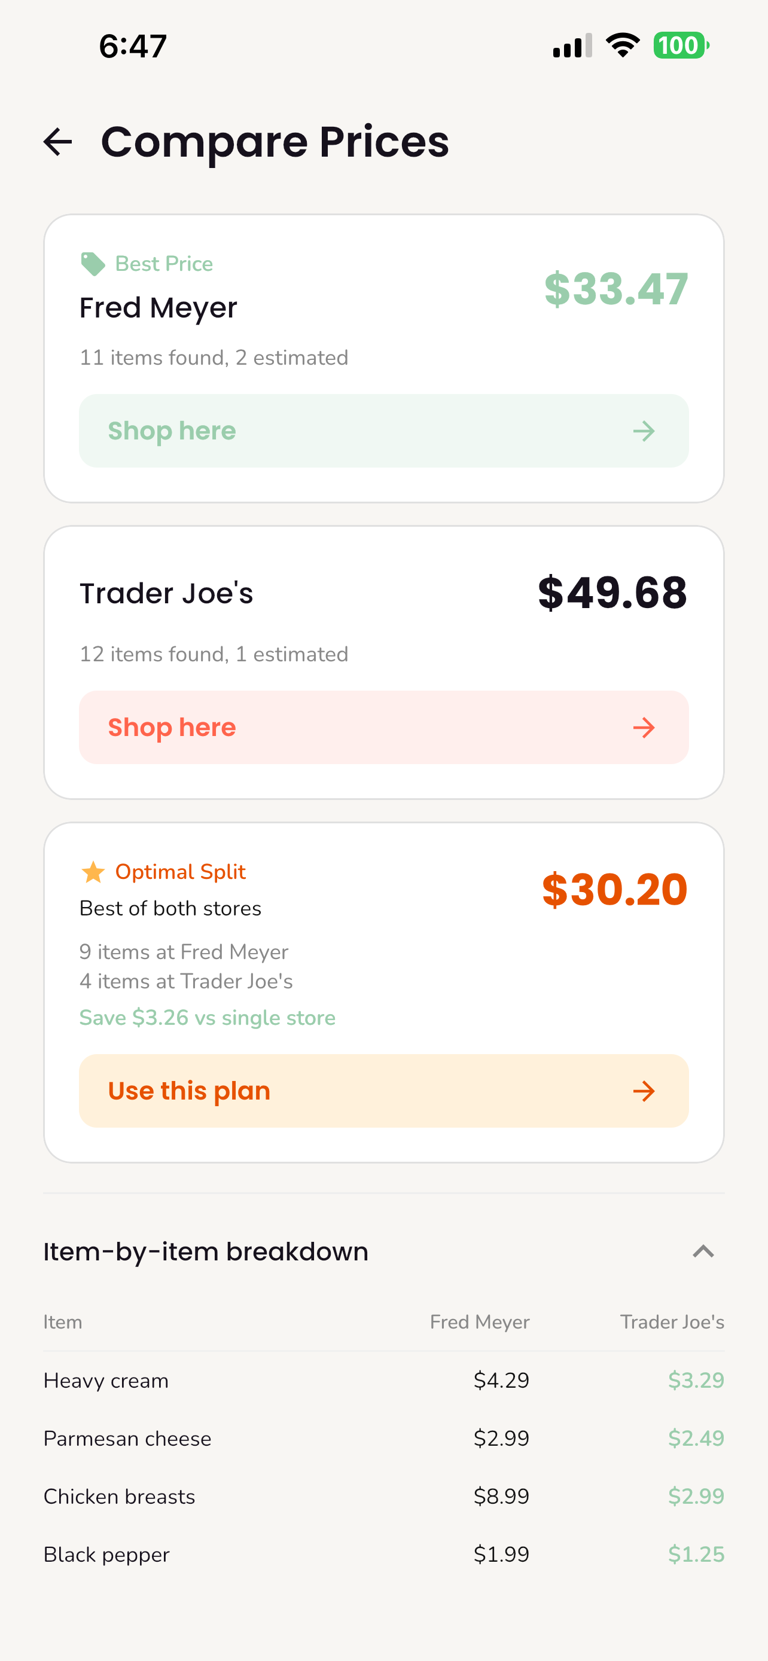The width and height of the screenshot is (768, 1661).
Task: Tap Shop here for Fred Meyer
Action: (383, 430)
